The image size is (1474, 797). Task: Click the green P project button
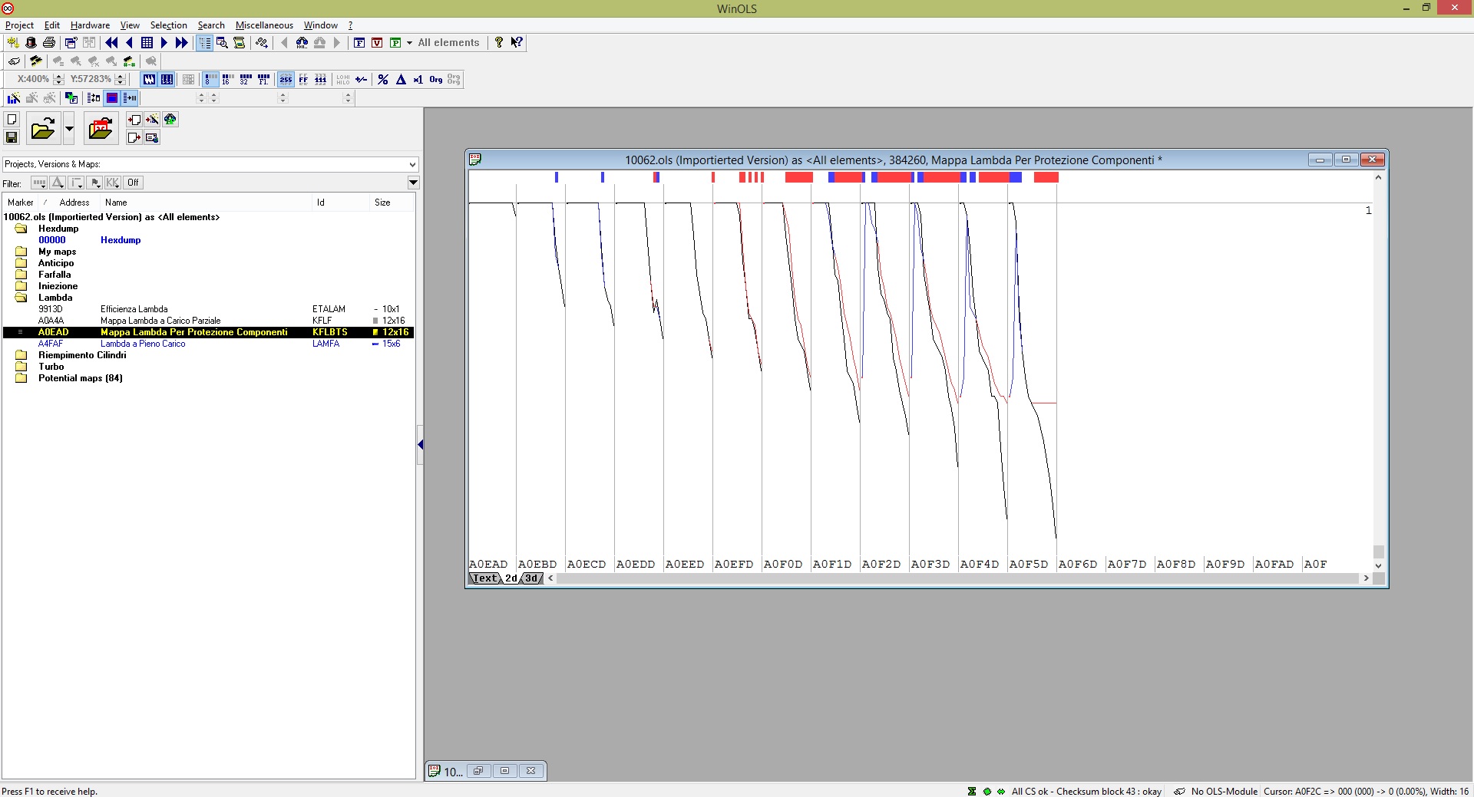pyautogui.click(x=395, y=43)
